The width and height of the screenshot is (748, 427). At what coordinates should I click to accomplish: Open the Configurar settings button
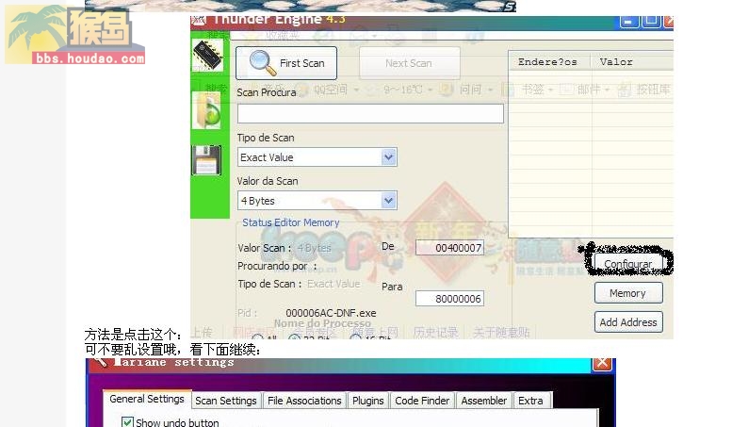[x=627, y=263]
